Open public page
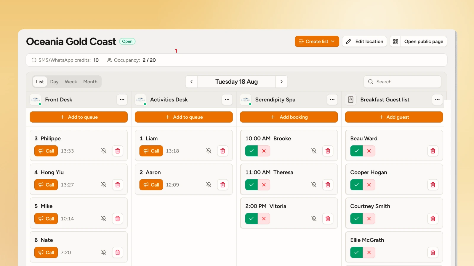This screenshot has height=266, width=474. tap(424, 41)
